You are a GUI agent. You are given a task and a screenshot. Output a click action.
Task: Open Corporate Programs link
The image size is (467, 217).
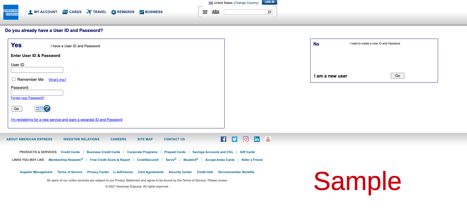(142, 152)
